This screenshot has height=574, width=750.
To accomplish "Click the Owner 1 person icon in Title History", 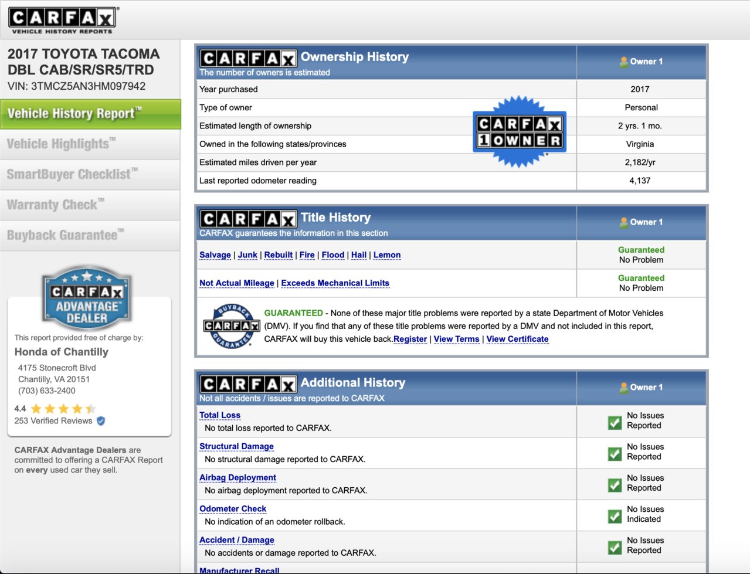I will [x=624, y=222].
